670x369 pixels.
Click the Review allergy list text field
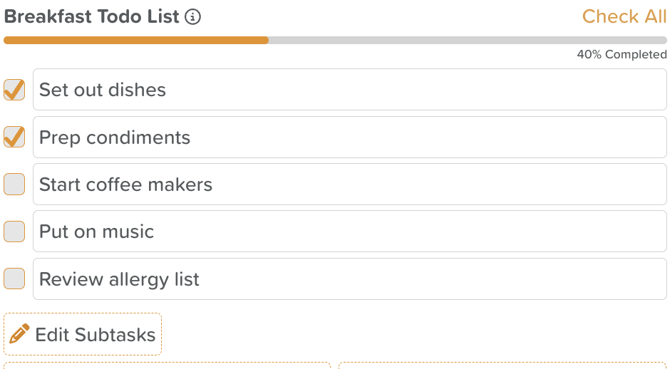click(349, 279)
